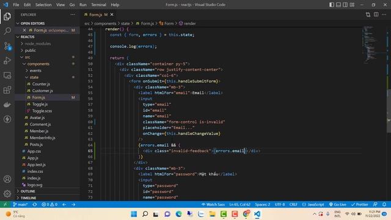Click the feedback icon in status bar
The width and height of the screenshot is (391, 220).
click(x=375, y=204)
